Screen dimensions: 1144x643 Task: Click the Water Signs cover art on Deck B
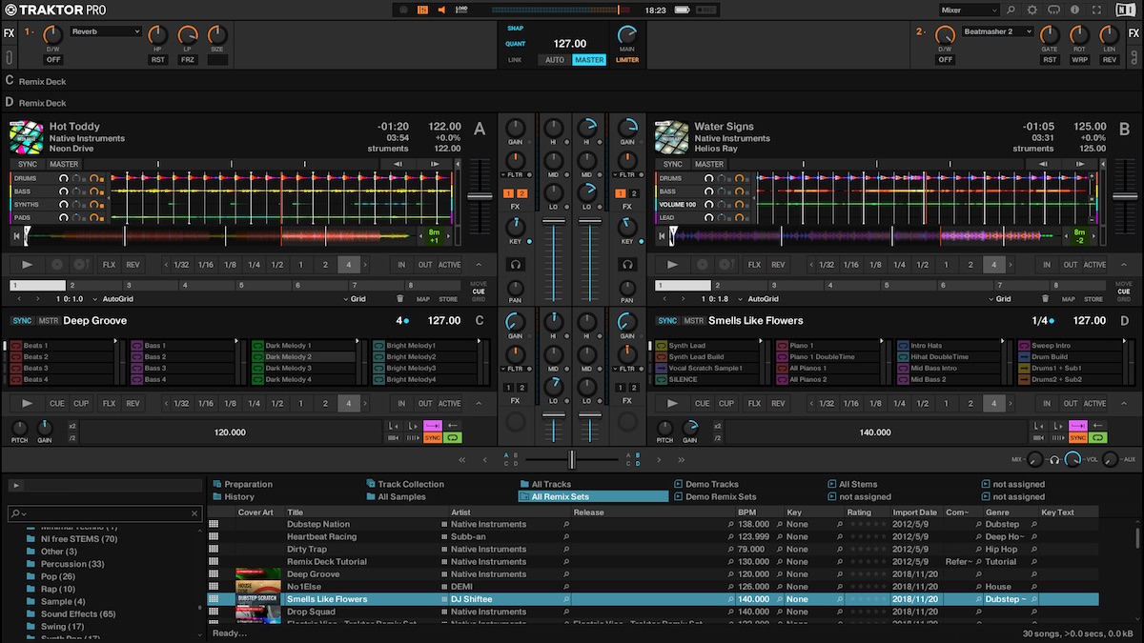[672, 137]
